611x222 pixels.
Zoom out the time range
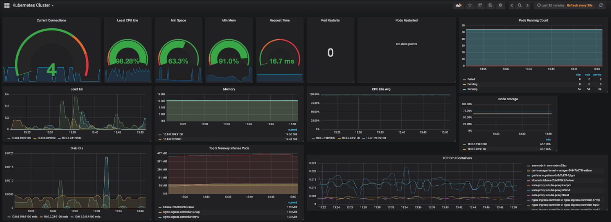pyautogui.click(x=520, y=5)
